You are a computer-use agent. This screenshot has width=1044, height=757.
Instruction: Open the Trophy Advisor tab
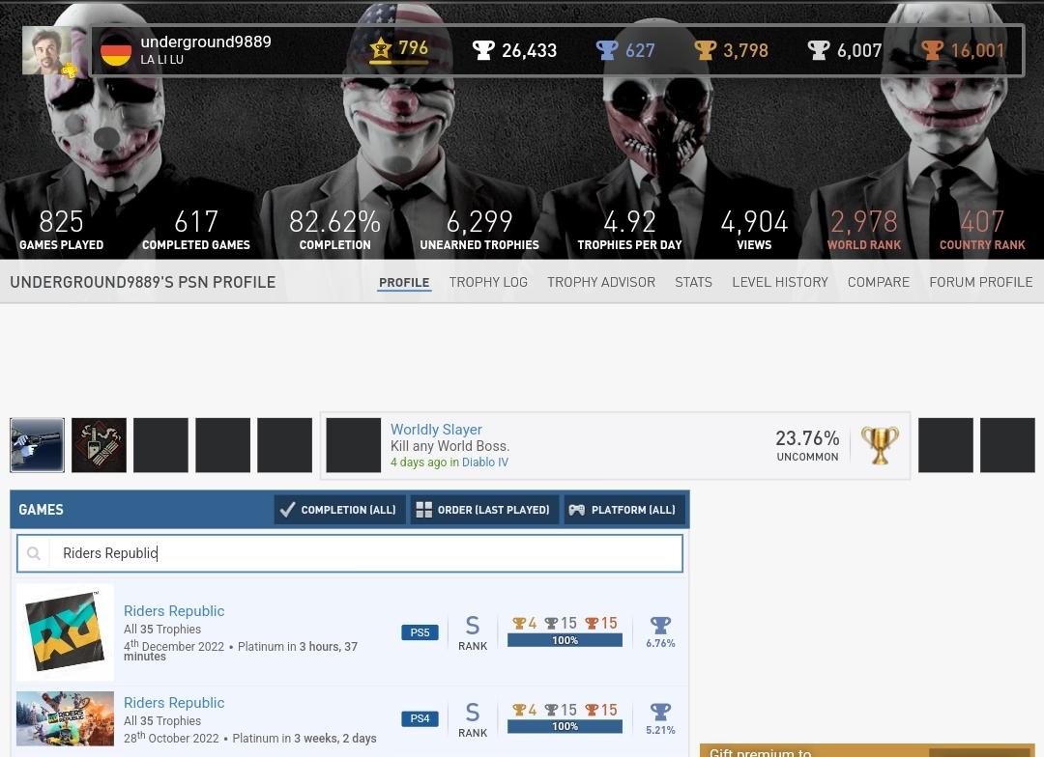[601, 282]
